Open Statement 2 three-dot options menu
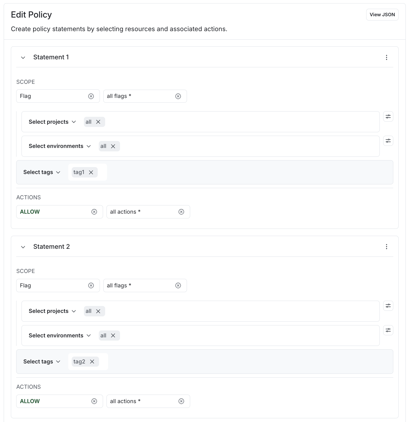 pos(386,247)
